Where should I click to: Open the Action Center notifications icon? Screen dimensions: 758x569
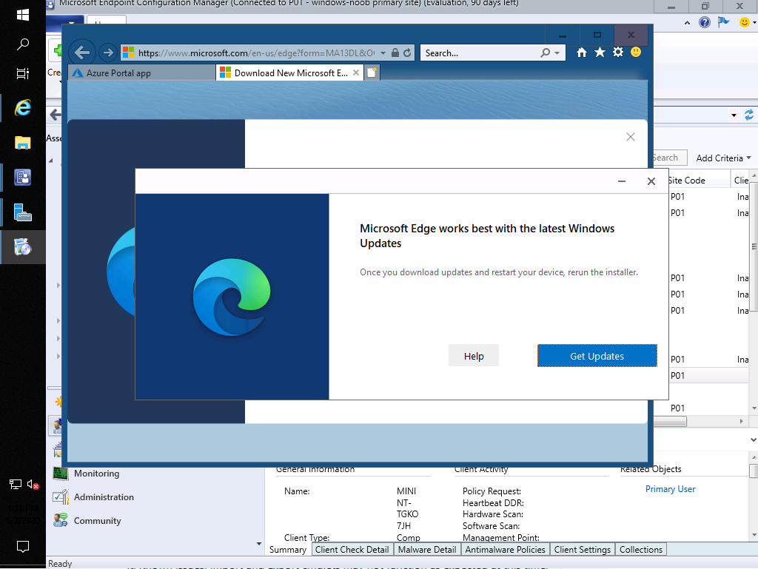click(23, 546)
